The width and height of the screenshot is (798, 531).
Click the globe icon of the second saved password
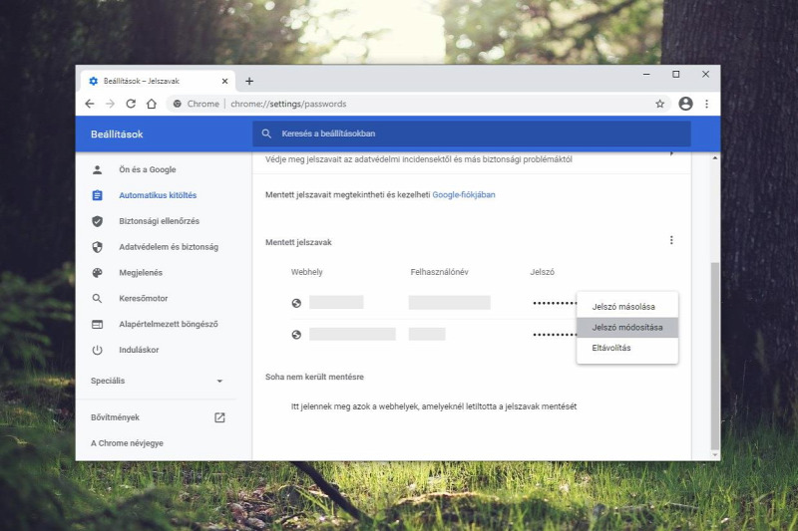pyautogui.click(x=296, y=335)
